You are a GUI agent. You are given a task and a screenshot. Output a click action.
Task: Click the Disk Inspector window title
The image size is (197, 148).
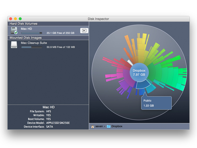click(98, 19)
